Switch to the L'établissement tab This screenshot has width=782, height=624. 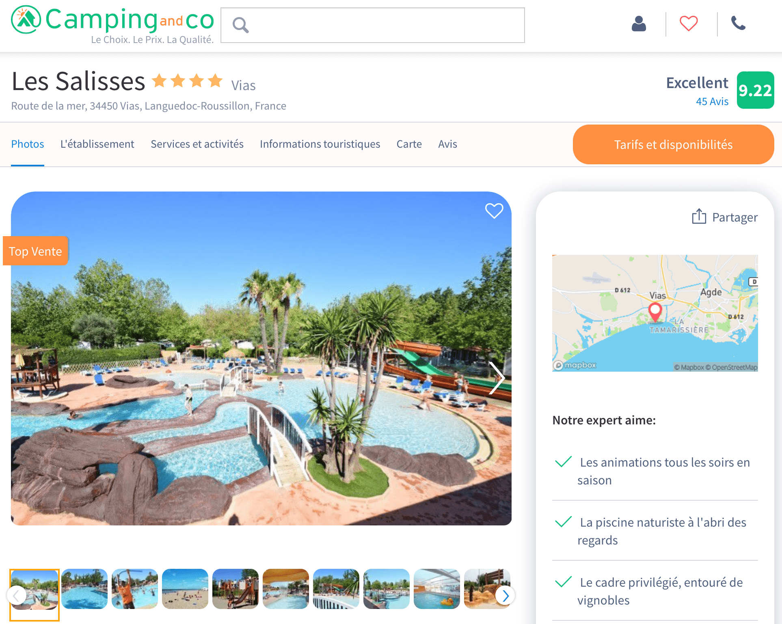click(97, 144)
